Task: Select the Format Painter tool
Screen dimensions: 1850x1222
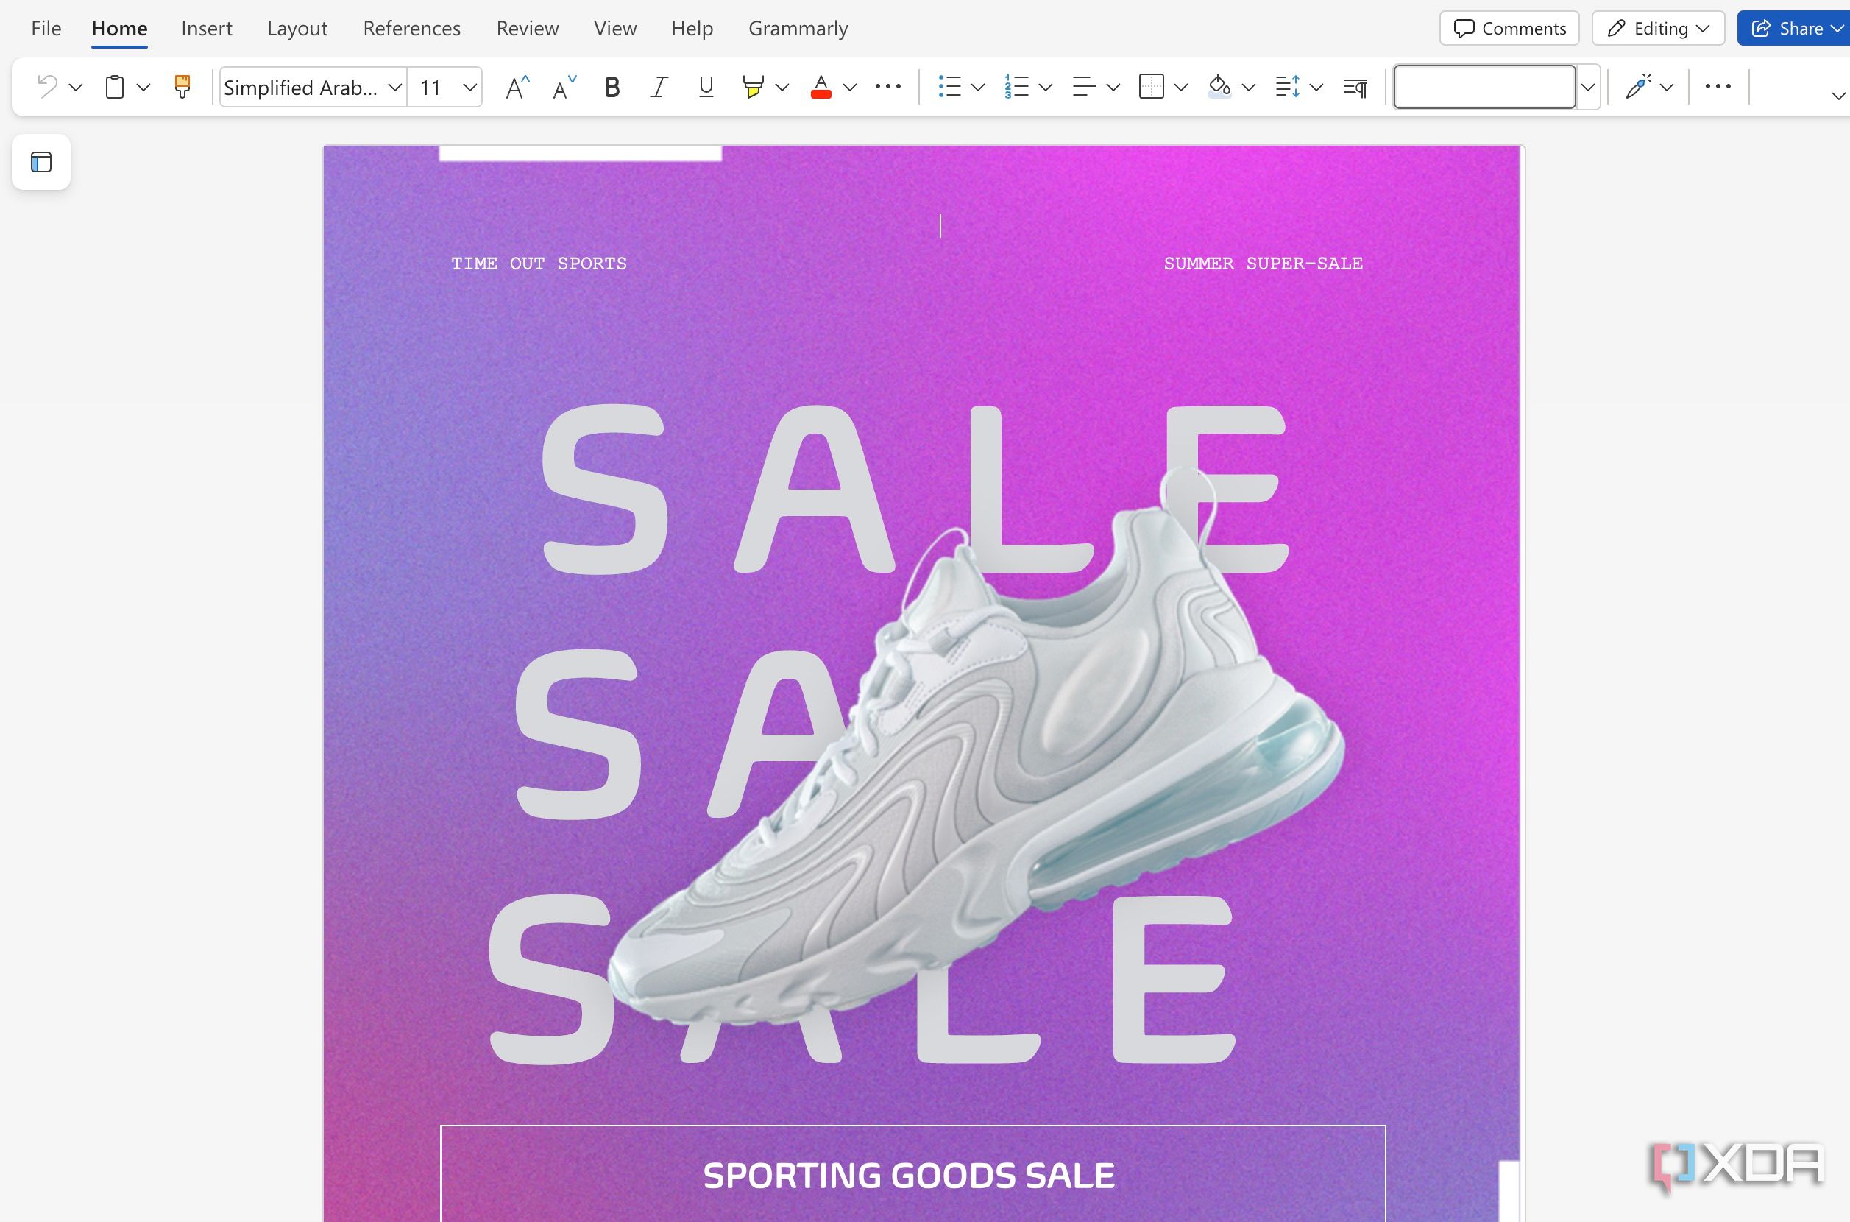Action: coord(182,87)
